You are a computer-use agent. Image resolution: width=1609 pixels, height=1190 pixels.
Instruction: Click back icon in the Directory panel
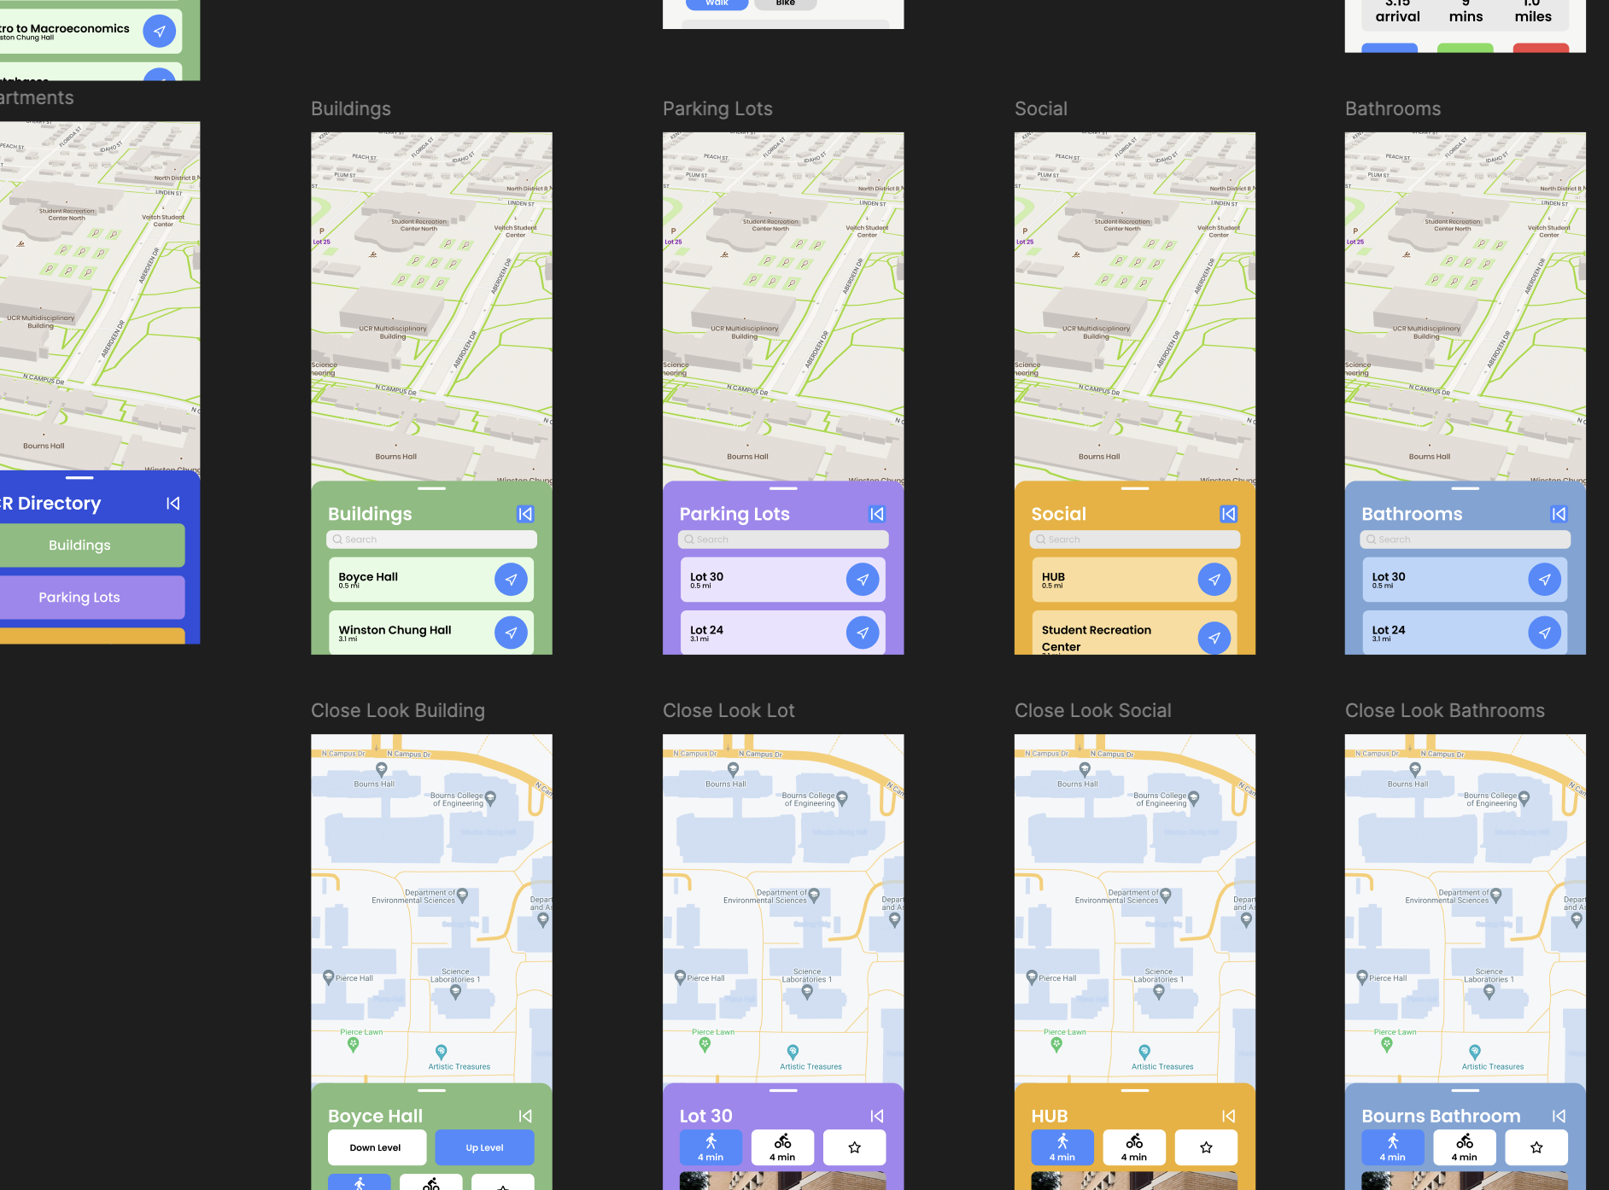click(x=173, y=504)
